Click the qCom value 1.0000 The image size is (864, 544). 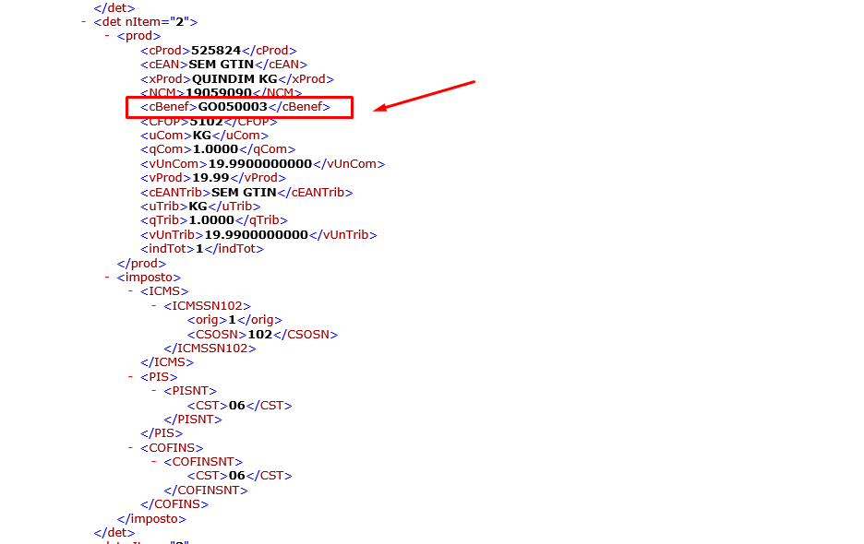[x=215, y=149]
